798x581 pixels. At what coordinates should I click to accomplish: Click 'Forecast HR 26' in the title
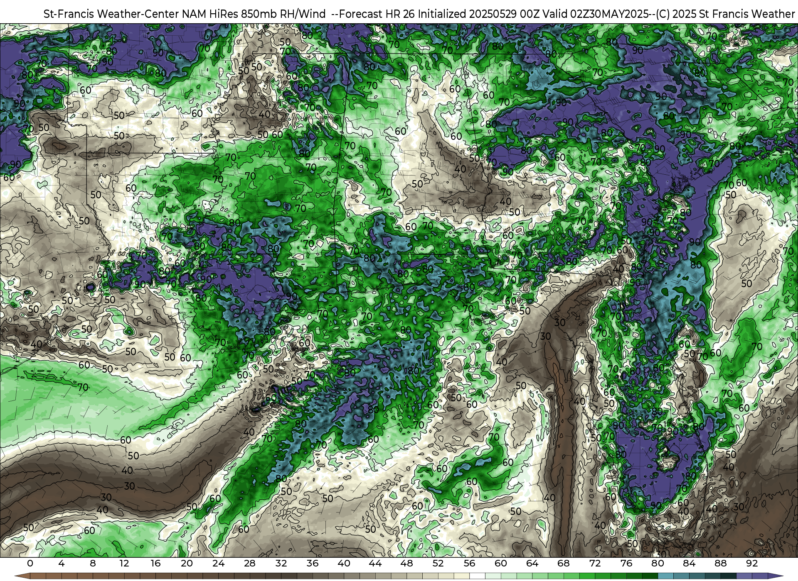pyautogui.click(x=377, y=14)
